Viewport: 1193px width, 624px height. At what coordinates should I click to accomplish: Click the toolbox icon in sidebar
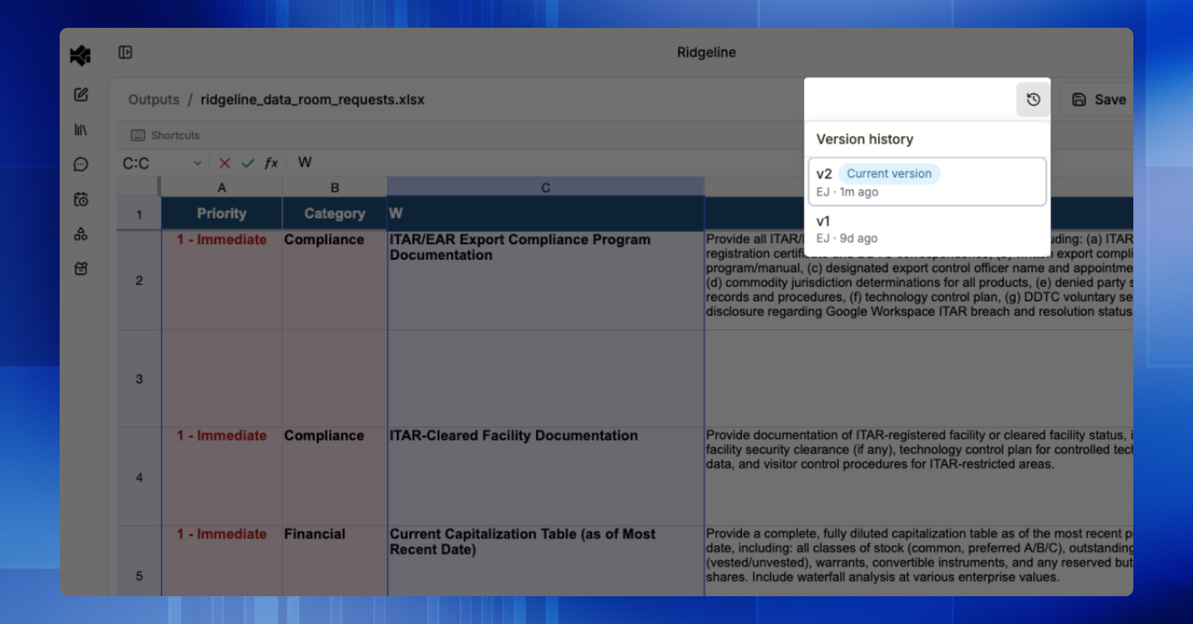(x=81, y=269)
